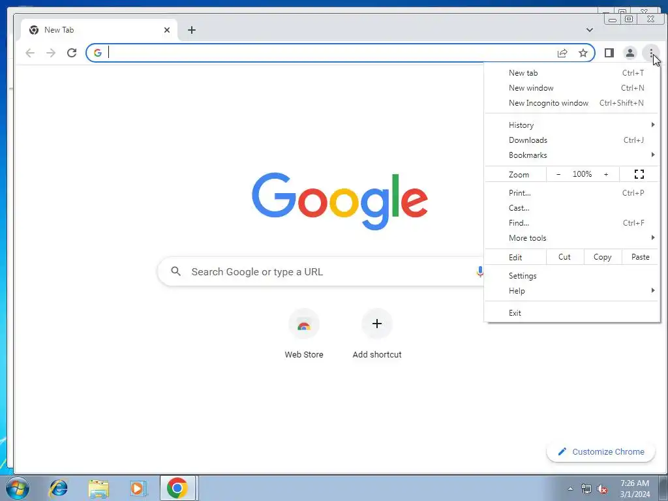Click the muted volume tray icon
Viewport: 668px width, 501px height.
coord(602,489)
